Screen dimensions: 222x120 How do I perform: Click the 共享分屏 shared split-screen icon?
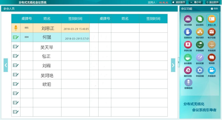tap(188, 45)
